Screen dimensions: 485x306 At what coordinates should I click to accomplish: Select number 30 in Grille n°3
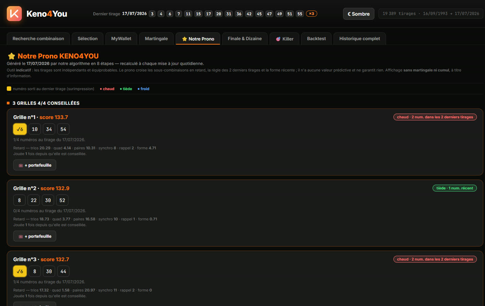pyautogui.click(x=49, y=271)
